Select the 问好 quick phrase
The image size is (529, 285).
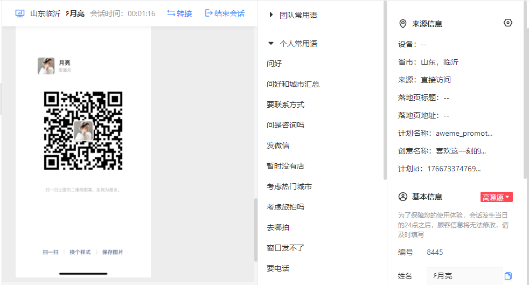[274, 64]
